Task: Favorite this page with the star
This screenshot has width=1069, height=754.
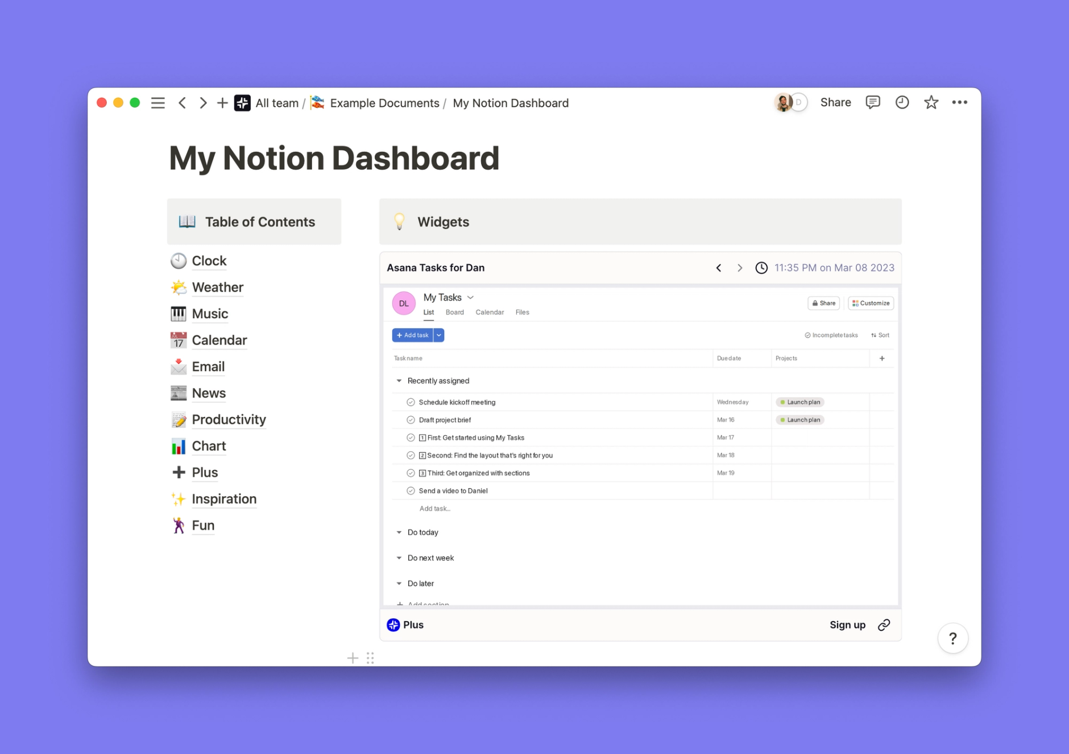Action: click(x=931, y=102)
